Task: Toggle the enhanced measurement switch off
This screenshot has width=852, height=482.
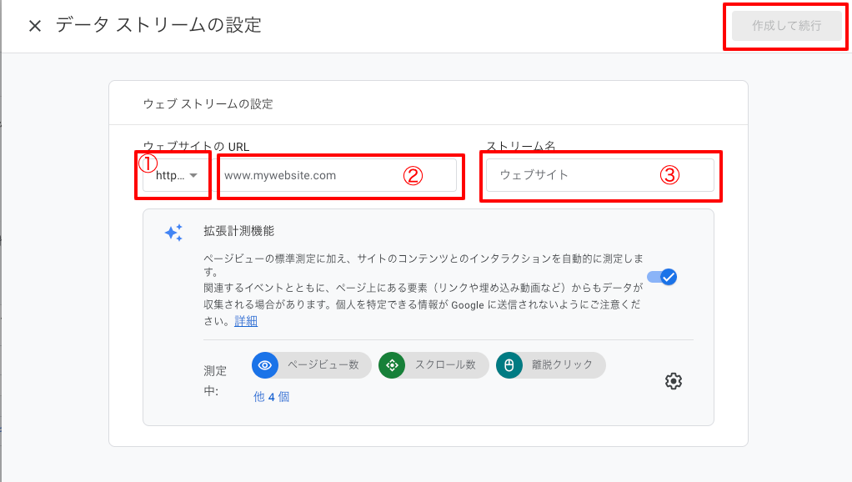Action: point(662,277)
